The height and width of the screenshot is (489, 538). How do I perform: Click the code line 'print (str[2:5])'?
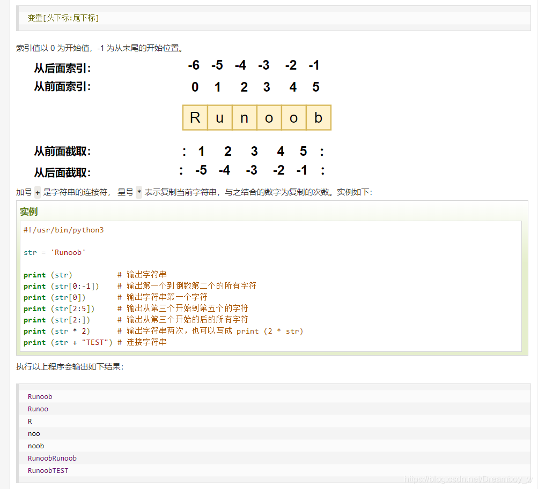(58, 309)
